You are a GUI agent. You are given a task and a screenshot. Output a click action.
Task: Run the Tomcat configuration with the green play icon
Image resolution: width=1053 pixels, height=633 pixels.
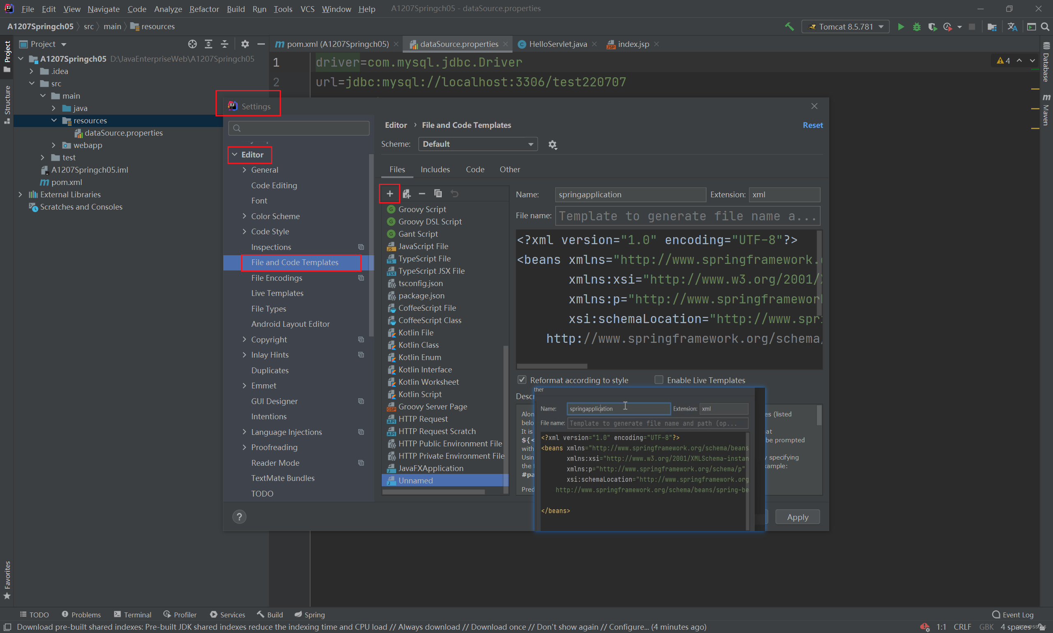point(901,27)
